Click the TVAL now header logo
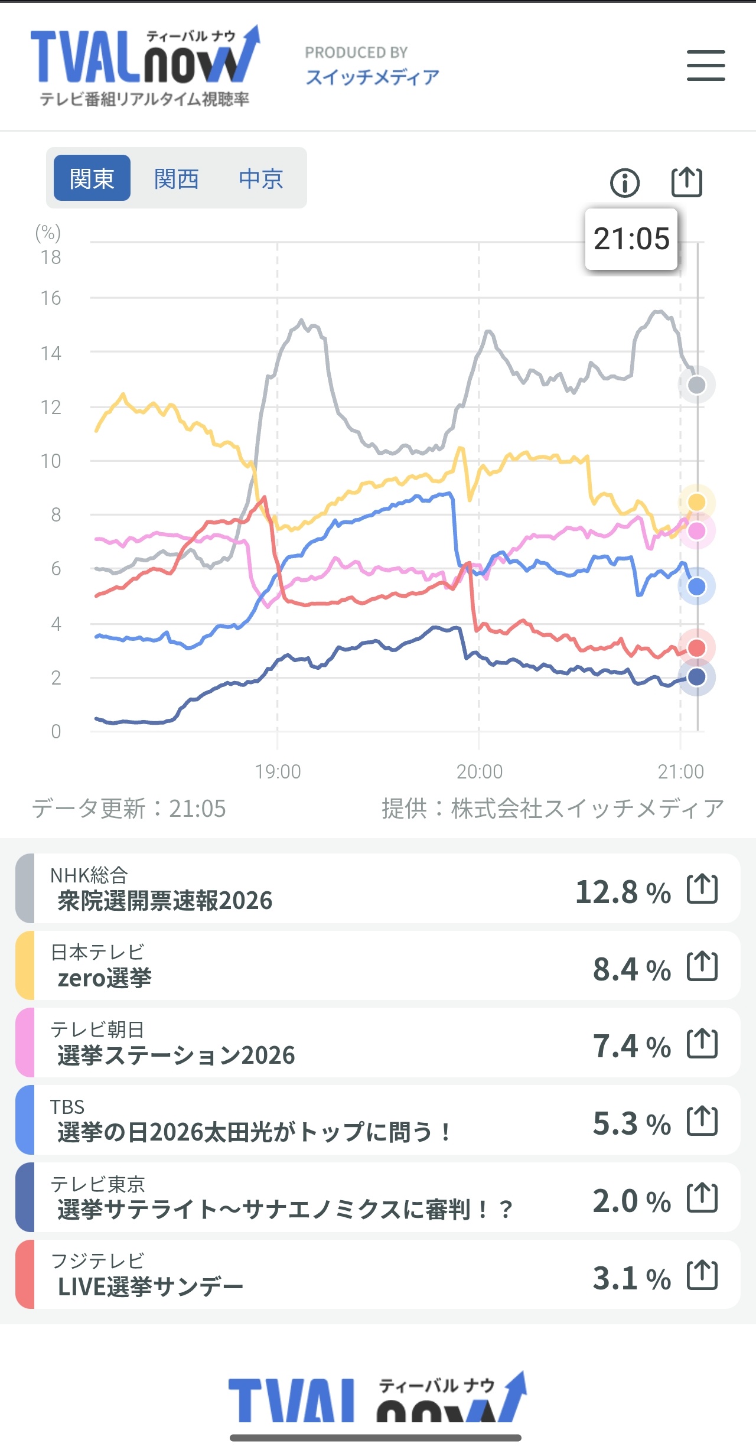Image resolution: width=756 pixels, height=1453 pixels. coord(145,66)
